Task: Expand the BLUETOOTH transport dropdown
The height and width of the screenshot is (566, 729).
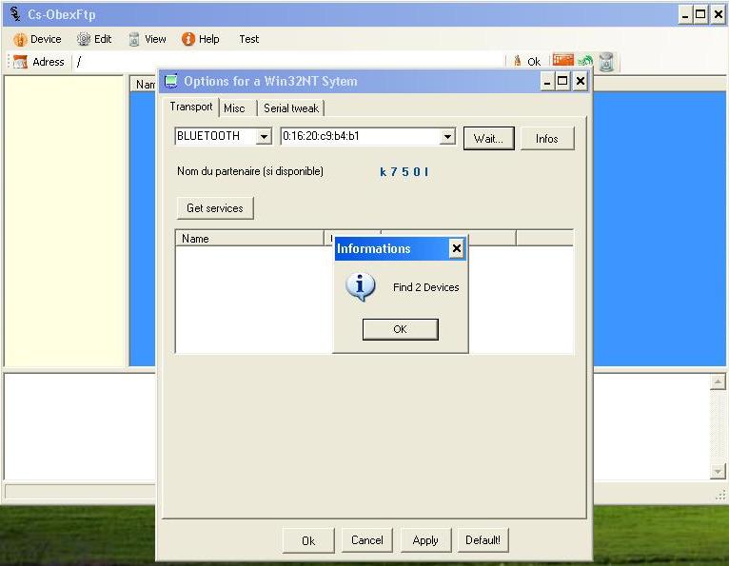Action: coord(264,137)
